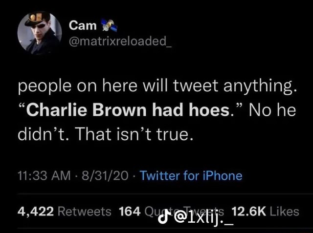Open Cam's profile picture avatar
Screen dimensions: 313x233
pos(40,32)
